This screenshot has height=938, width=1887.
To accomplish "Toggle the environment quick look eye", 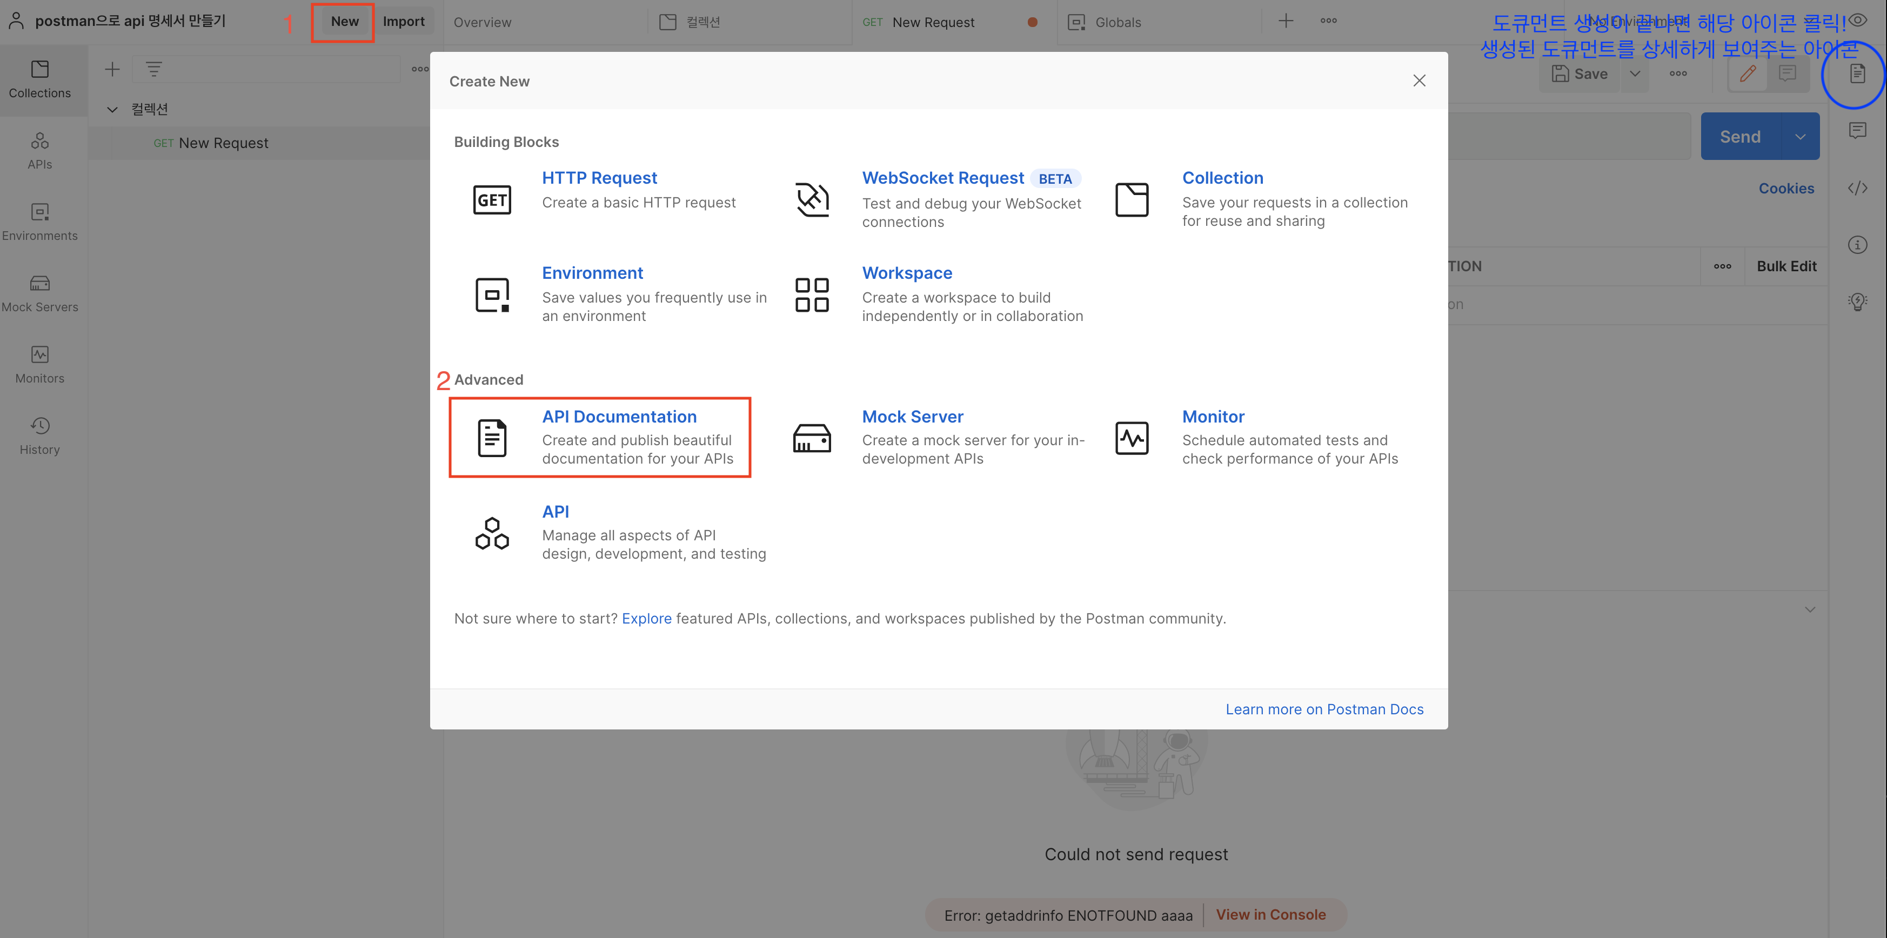I will pyautogui.click(x=1858, y=20).
